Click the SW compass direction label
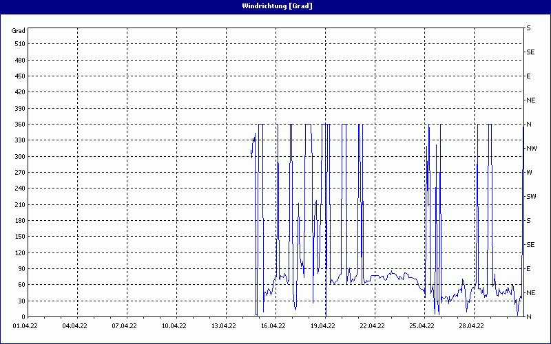This screenshot has height=344, width=551. click(x=531, y=197)
